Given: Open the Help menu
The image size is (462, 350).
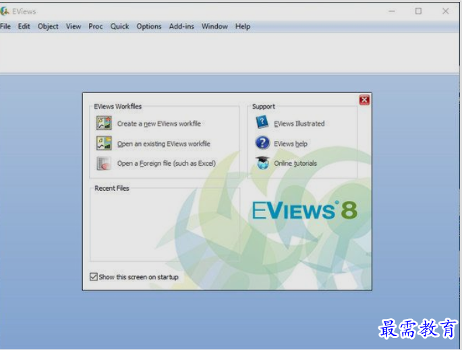Looking at the screenshot, I should 243,26.
